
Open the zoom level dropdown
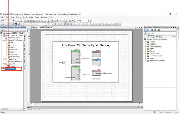point(13,21)
